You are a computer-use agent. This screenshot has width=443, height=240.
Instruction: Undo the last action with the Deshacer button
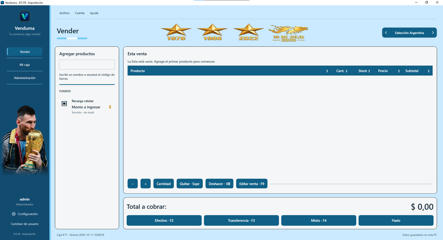click(x=219, y=184)
